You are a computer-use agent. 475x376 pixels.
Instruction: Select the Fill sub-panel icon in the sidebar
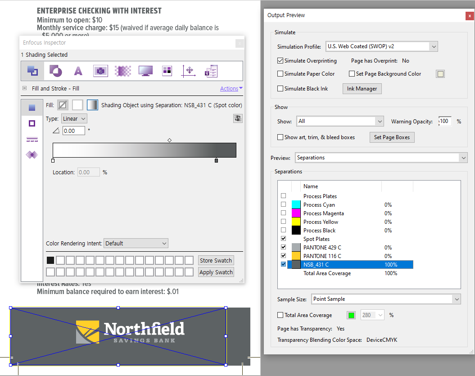point(32,108)
